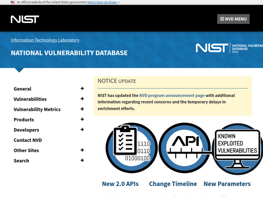Click the US flag icon in banner
The height and width of the screenshot is (197, 263).
coord(13,2)
